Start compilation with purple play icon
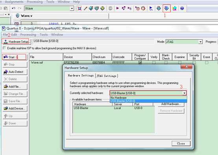Viewport: 218px width, 155px height. (118, 8)
